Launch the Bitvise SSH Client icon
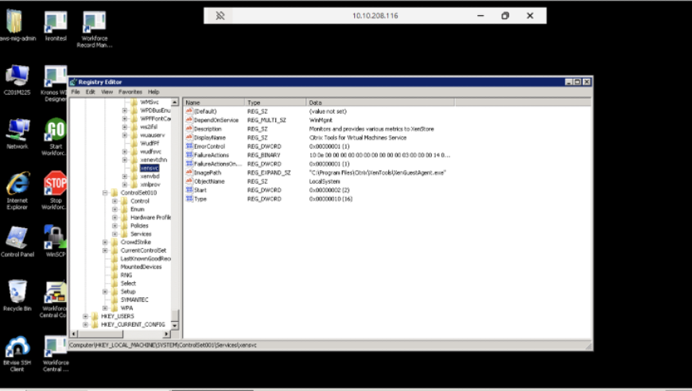The image size is (692, 391). coord(17,347)
